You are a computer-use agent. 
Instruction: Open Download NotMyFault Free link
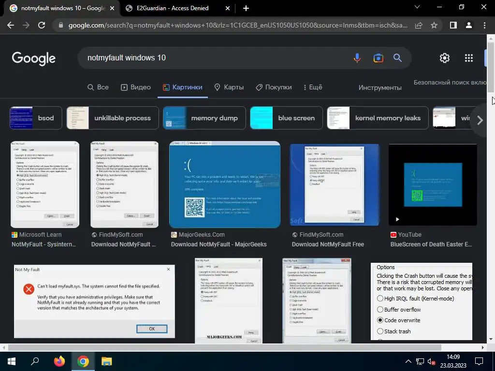click(x=328, y=244)
